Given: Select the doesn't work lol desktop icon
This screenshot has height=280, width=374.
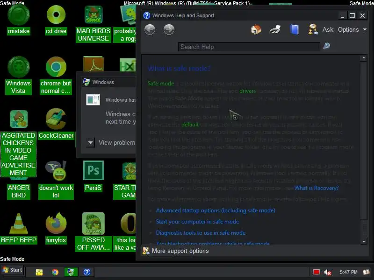Looking at the screenshot, I should pyautogui.click(x=56, y=180).
